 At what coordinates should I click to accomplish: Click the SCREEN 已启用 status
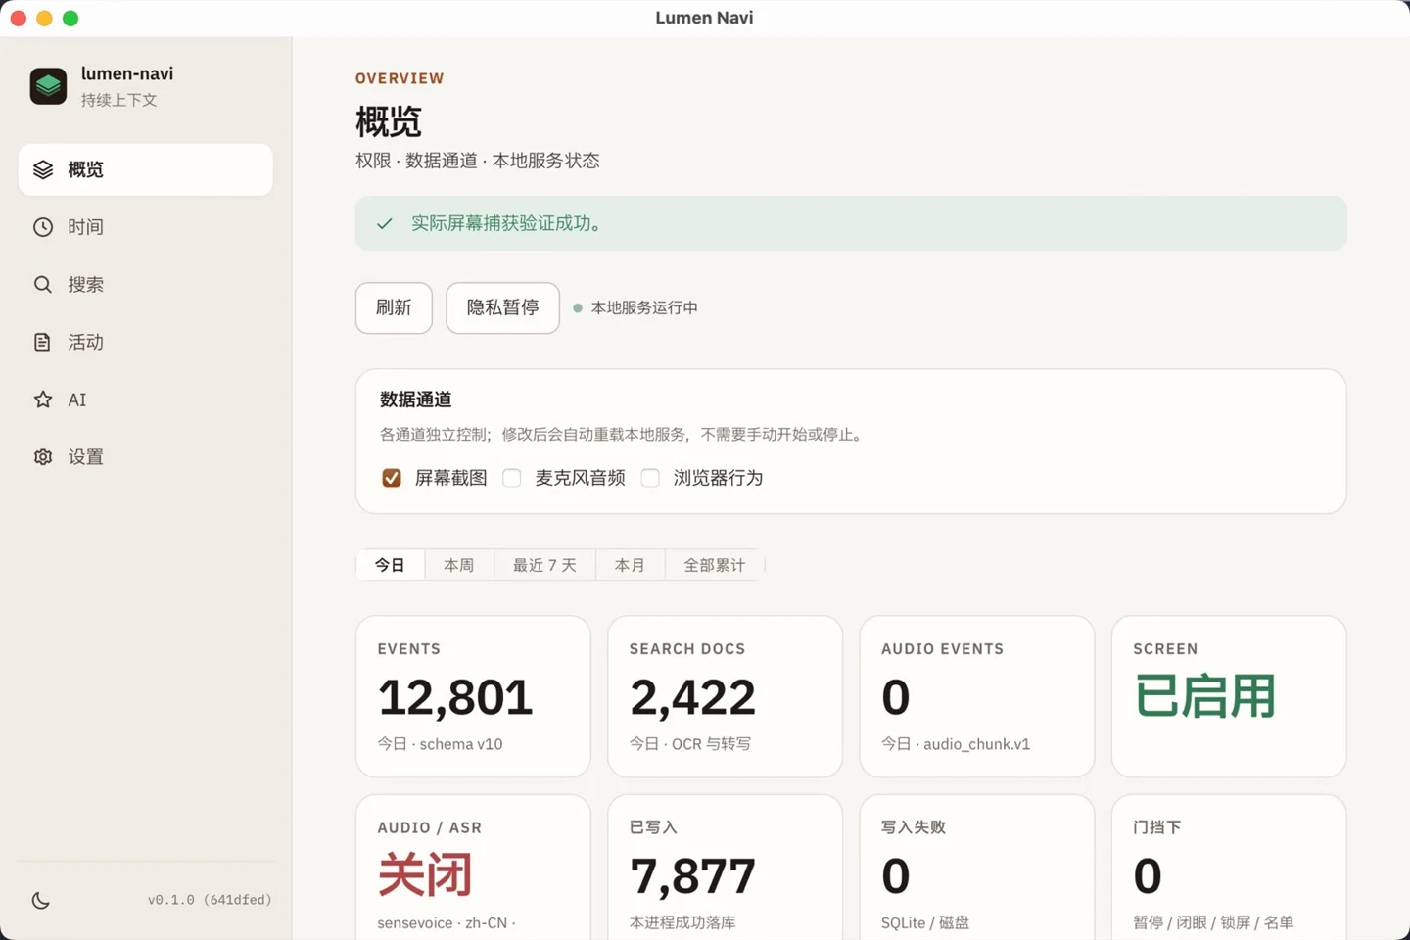click(x=1204, y=696)
